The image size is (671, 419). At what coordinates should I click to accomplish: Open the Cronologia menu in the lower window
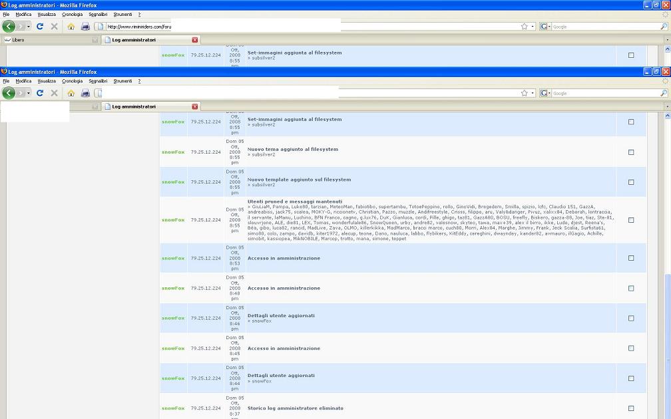pos(72,81)
